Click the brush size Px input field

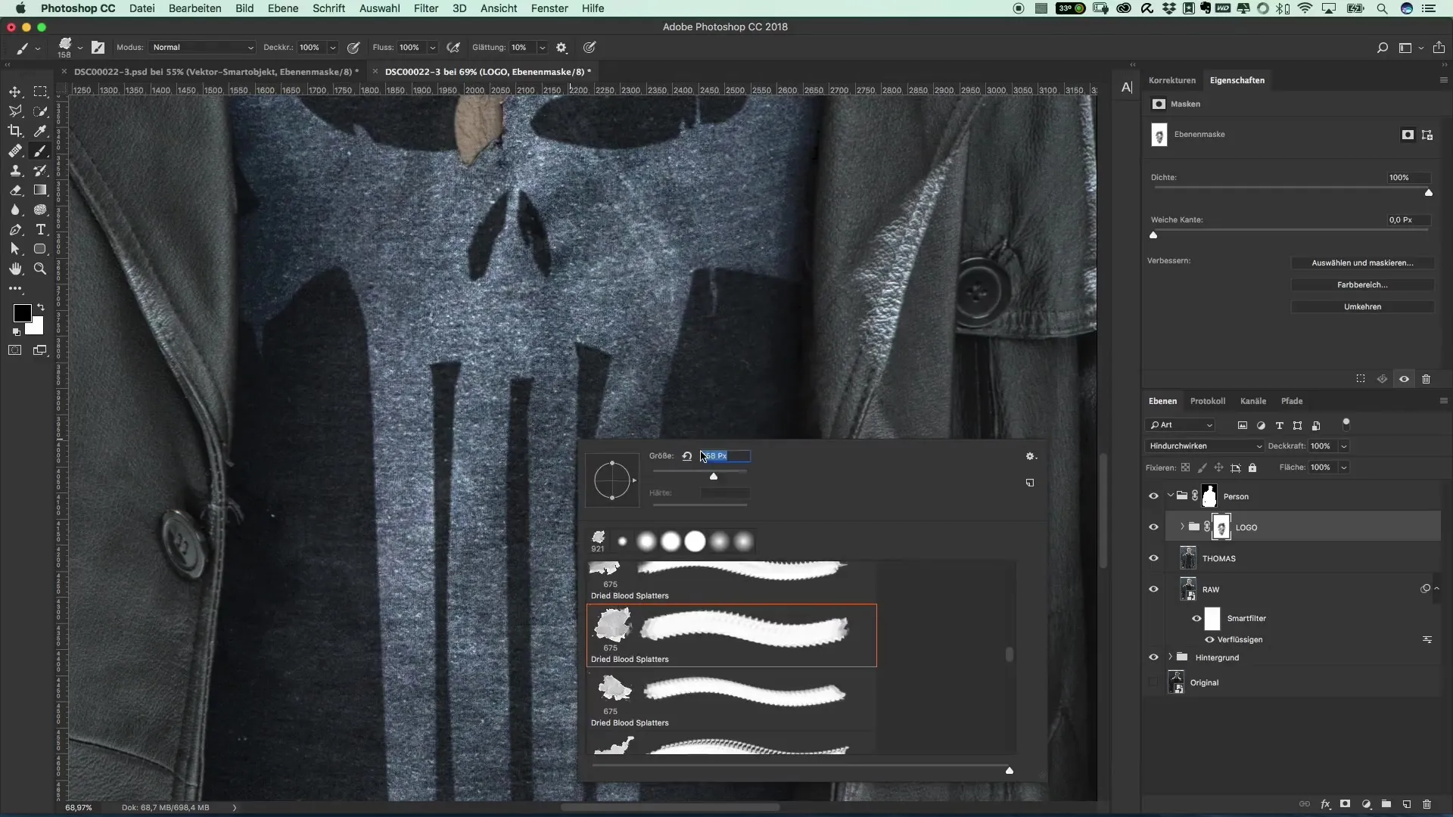point(726,455)
